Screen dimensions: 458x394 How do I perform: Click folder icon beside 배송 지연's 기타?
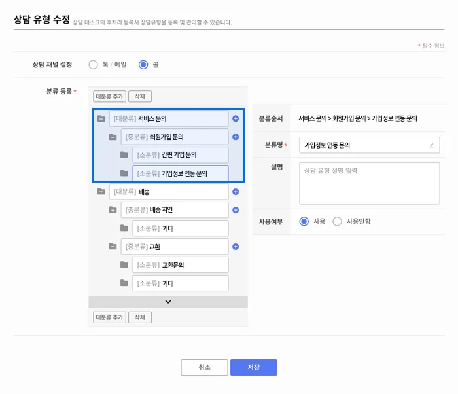click(124, 228)
